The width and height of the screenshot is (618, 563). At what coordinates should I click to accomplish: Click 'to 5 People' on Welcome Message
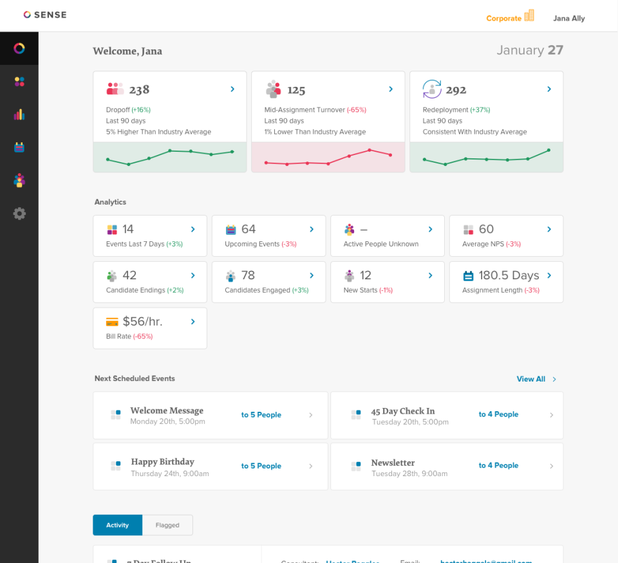point(261,415)
